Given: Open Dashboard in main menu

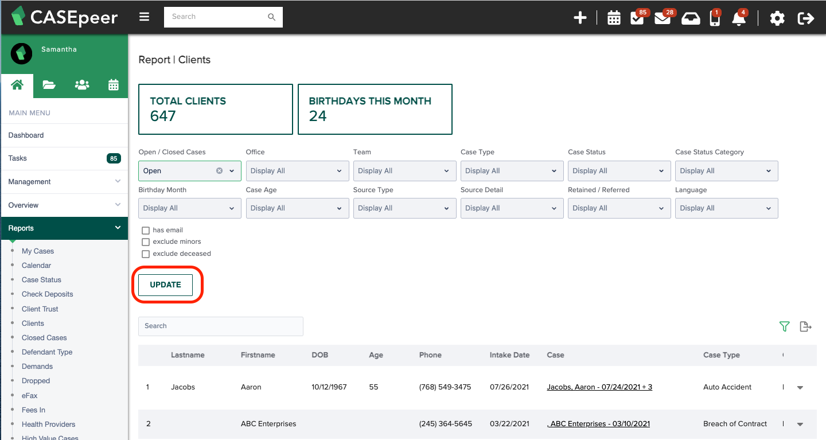Looking at the screenshot, I should [64, 135].
